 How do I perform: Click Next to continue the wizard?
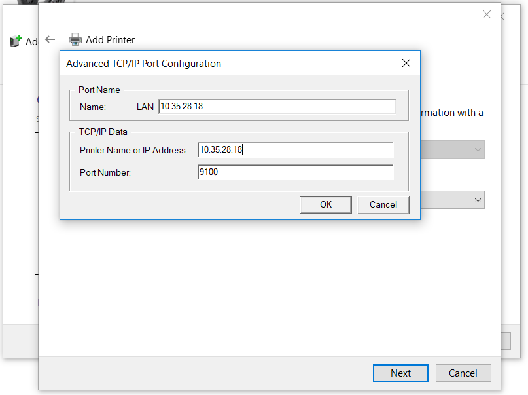pyautogui.click(x=400, y=373)
